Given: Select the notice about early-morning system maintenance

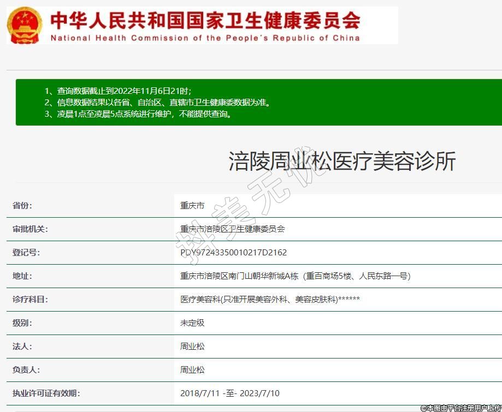Looking at the screenshot, I should [138, 114].
